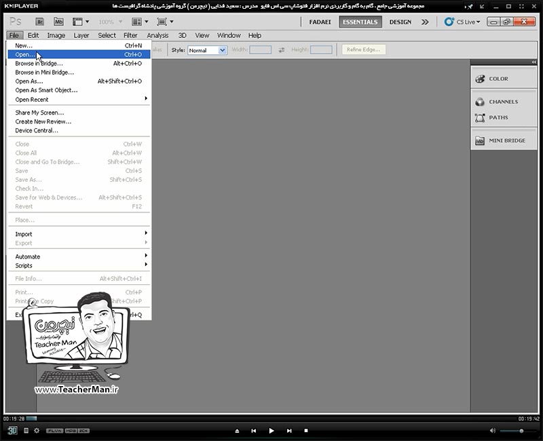The width and height of the screenshot is (543, 441).
Task: Switch to the ESSENTIALS workspace
Action: [x=360, y=22]
